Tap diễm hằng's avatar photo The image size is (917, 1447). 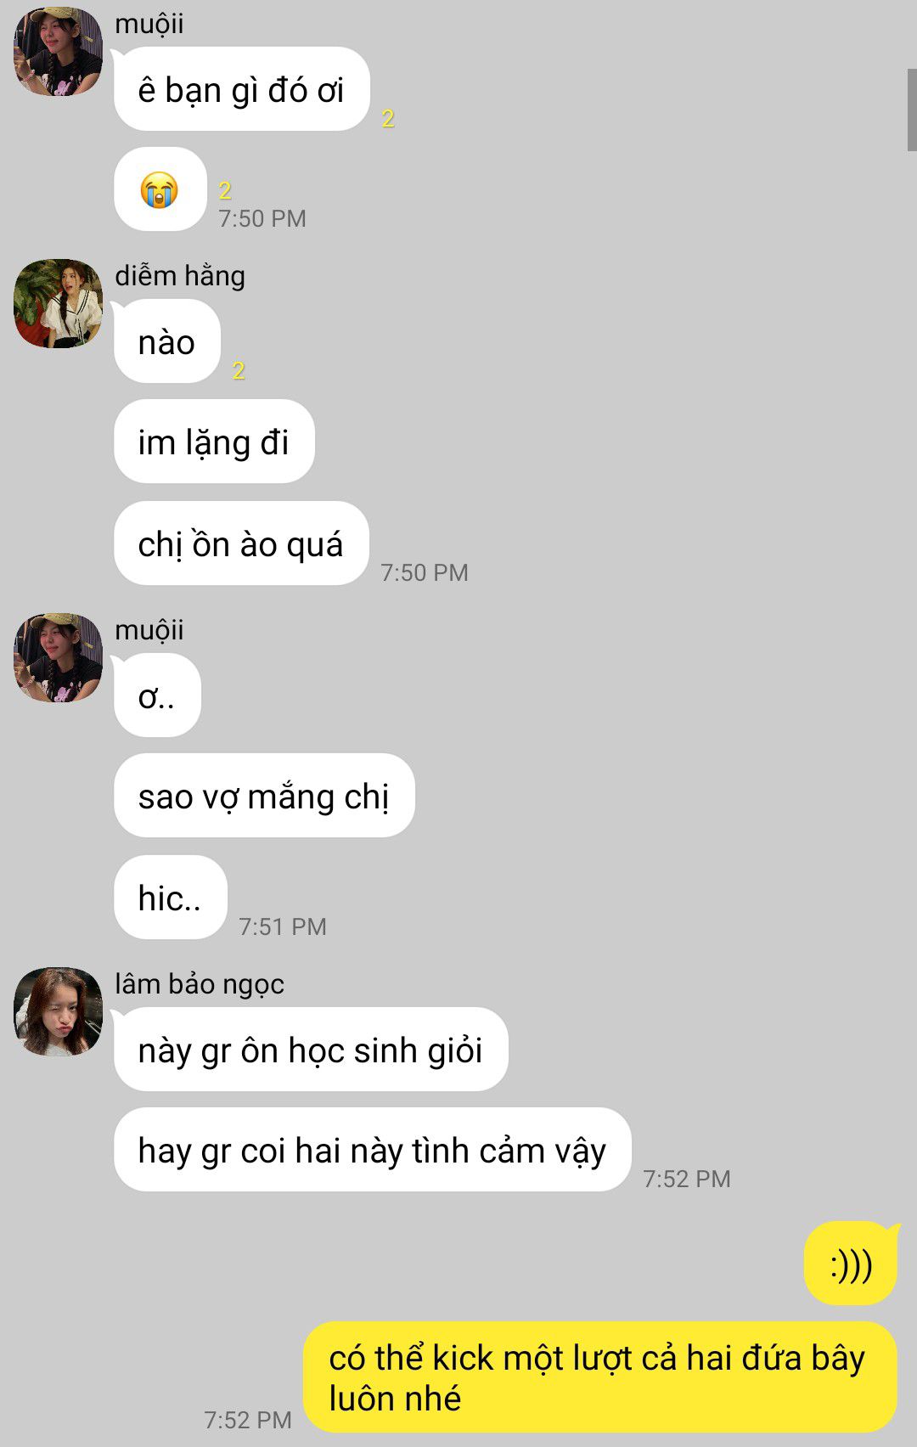pyautogui.click(x=58, y=303)
